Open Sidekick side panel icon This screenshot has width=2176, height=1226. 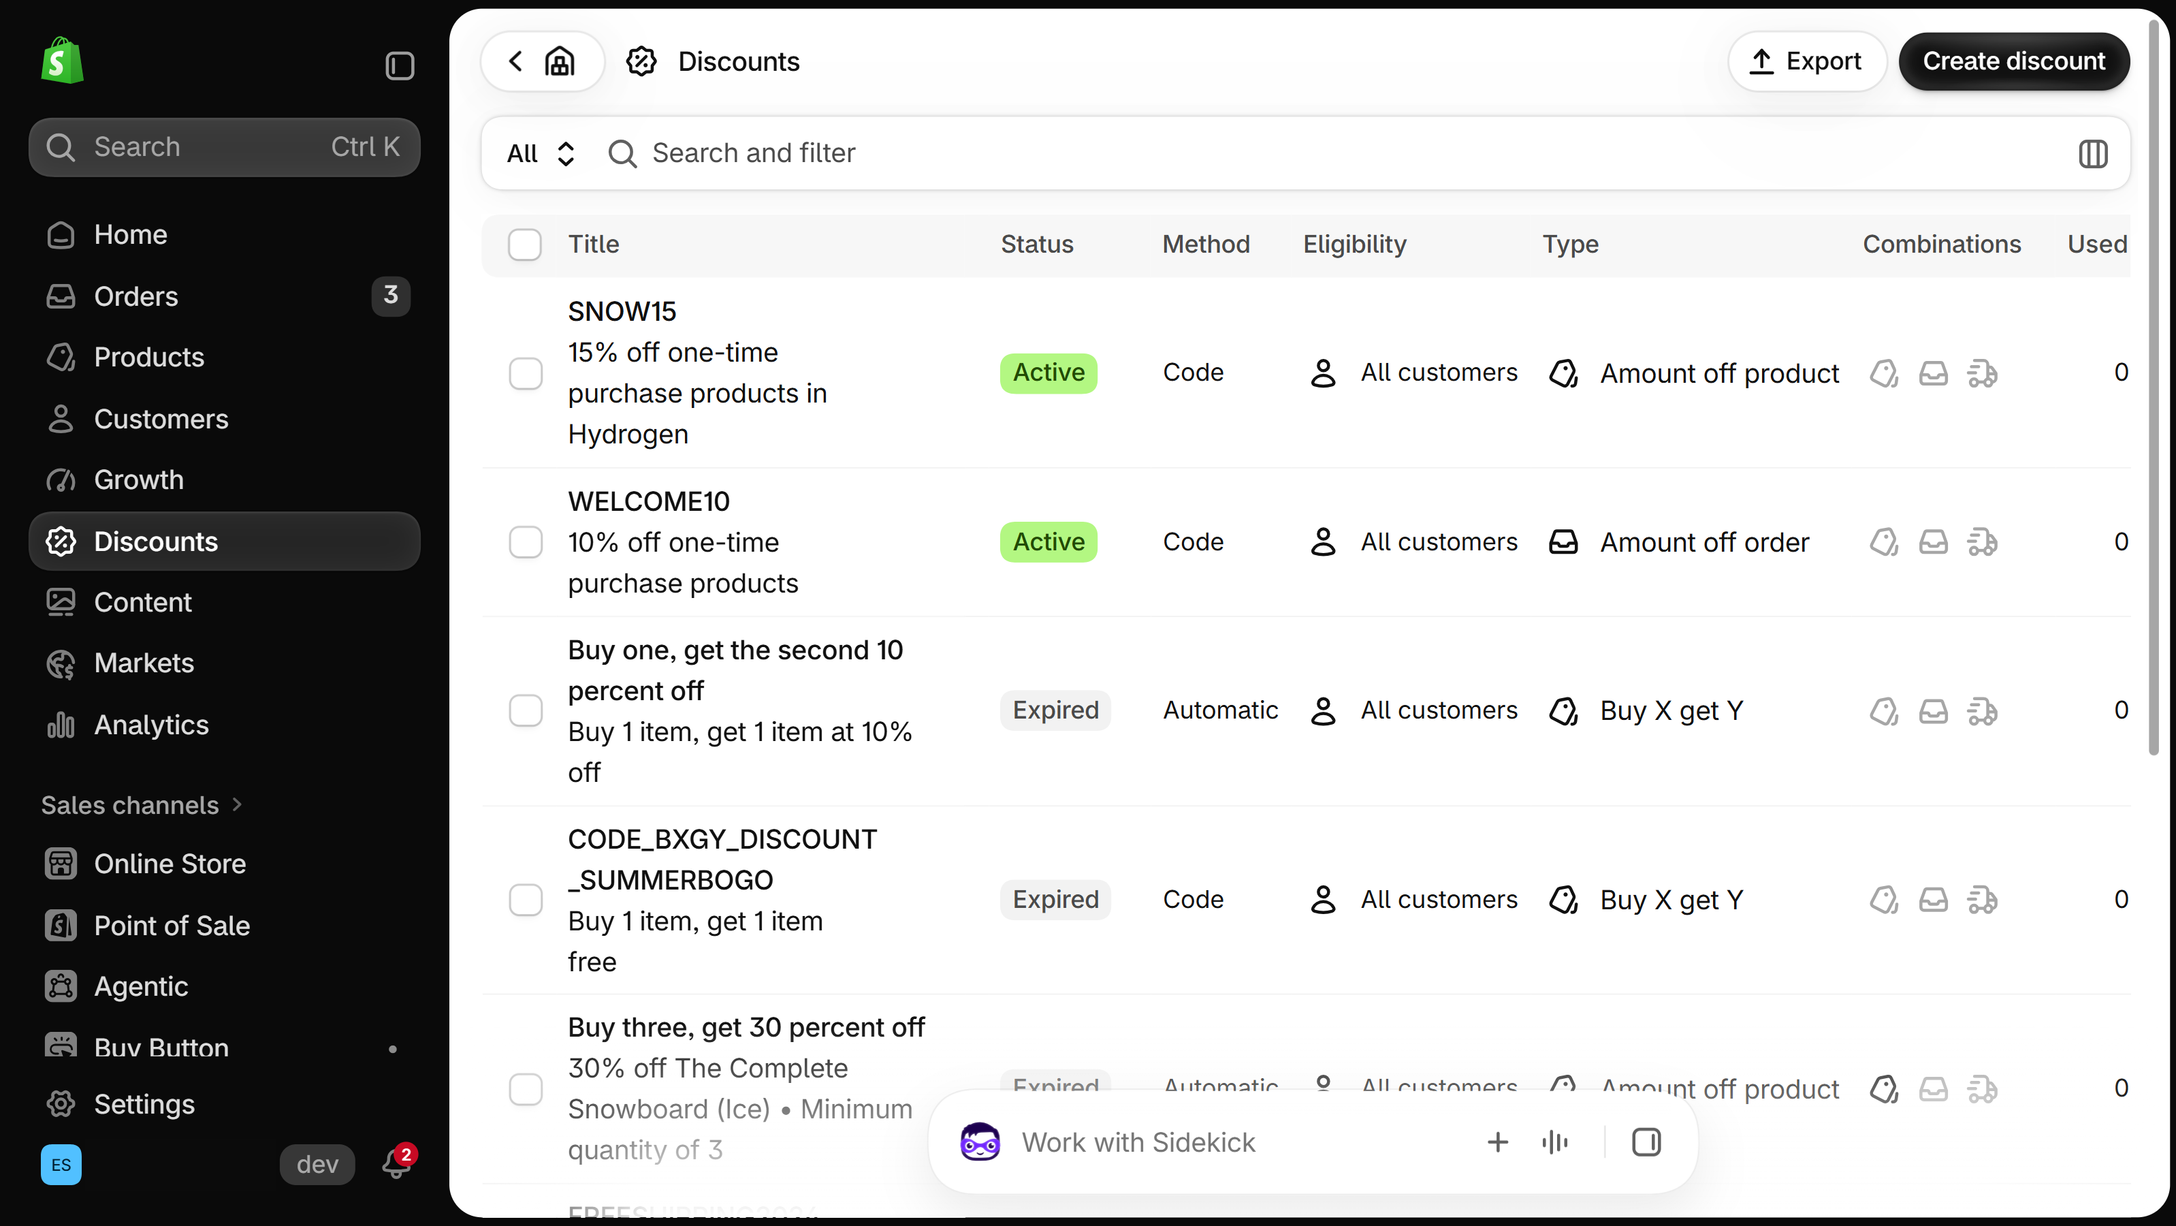[x=1646, y=1142]
